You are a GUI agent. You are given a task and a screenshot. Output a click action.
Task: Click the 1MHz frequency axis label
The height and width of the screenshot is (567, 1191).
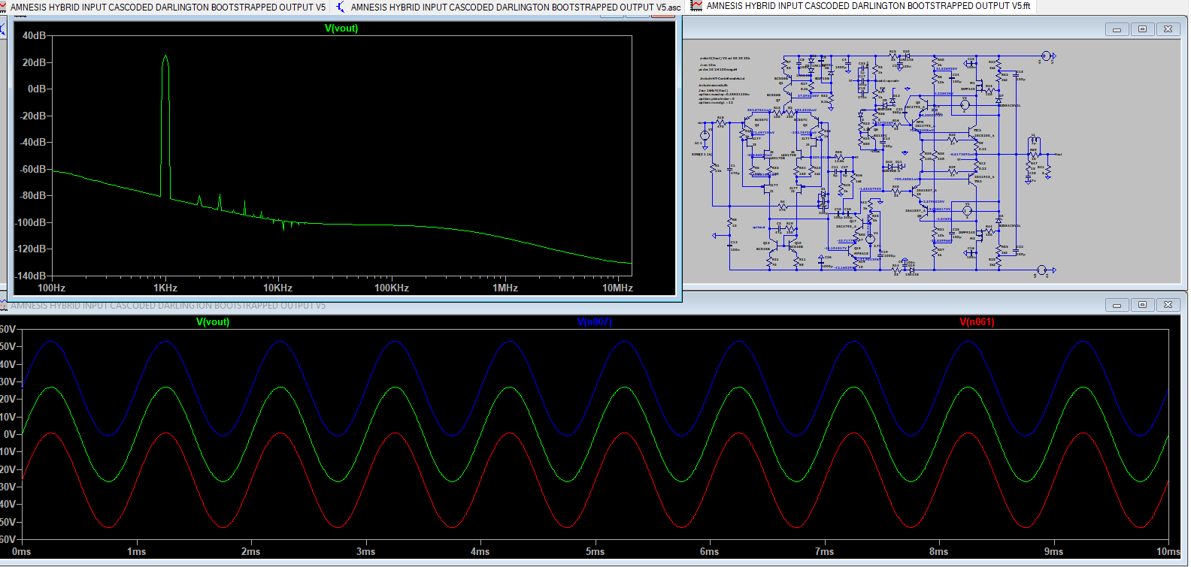(505, 288)
